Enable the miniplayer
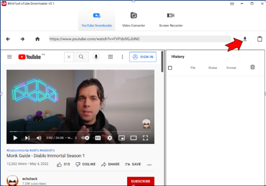The height and width of the screenshot is (186, 266). pyautogui.click(x=122, y=138)
